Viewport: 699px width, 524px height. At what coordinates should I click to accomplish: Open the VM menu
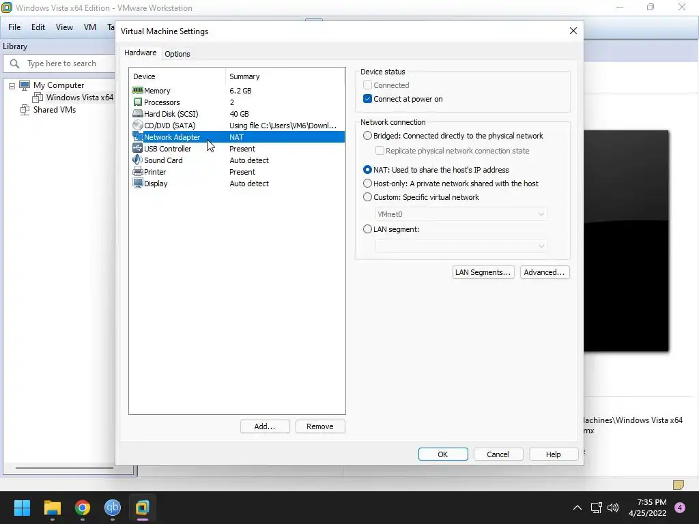point(90,27)
